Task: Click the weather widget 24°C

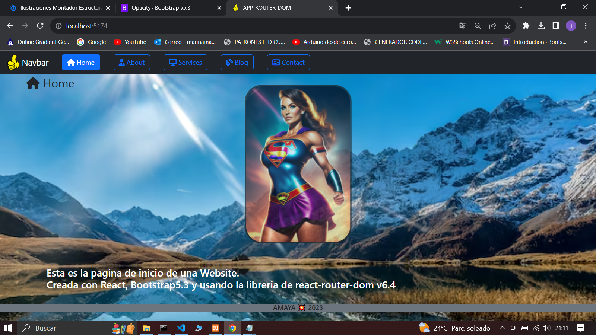Action: tap(454, 328)
